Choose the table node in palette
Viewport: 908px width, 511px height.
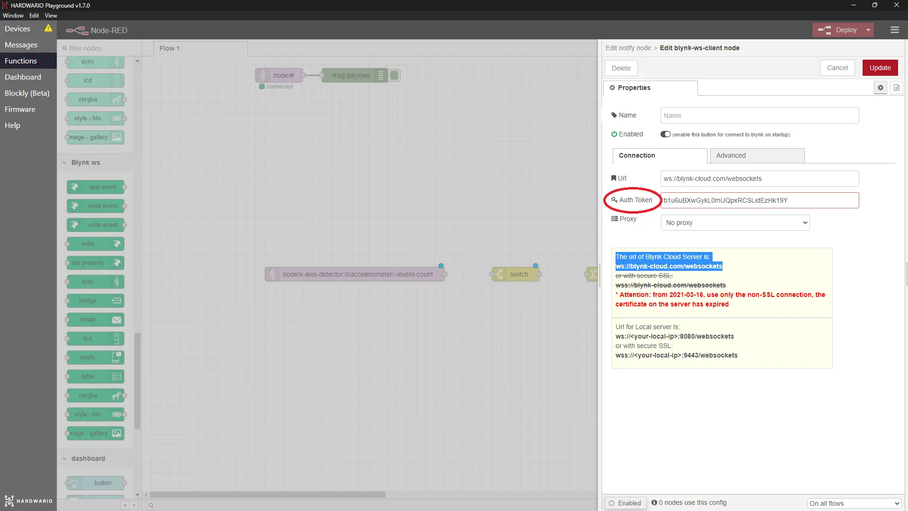(x=96, y=377)
